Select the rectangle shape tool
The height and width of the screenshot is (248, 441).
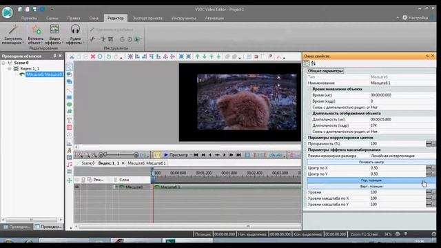pos(69,97)
